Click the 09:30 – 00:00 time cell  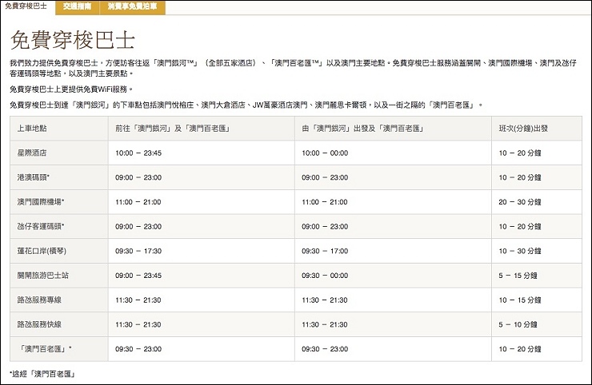pyautogui.click(x=325, y=276)
